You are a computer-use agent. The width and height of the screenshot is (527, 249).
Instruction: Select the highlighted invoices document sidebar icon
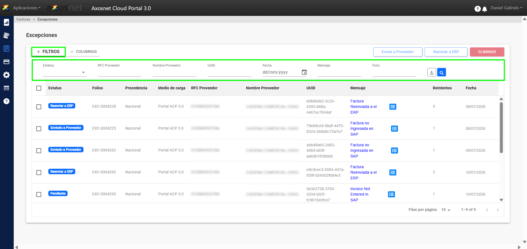click(x=7, y=48)
